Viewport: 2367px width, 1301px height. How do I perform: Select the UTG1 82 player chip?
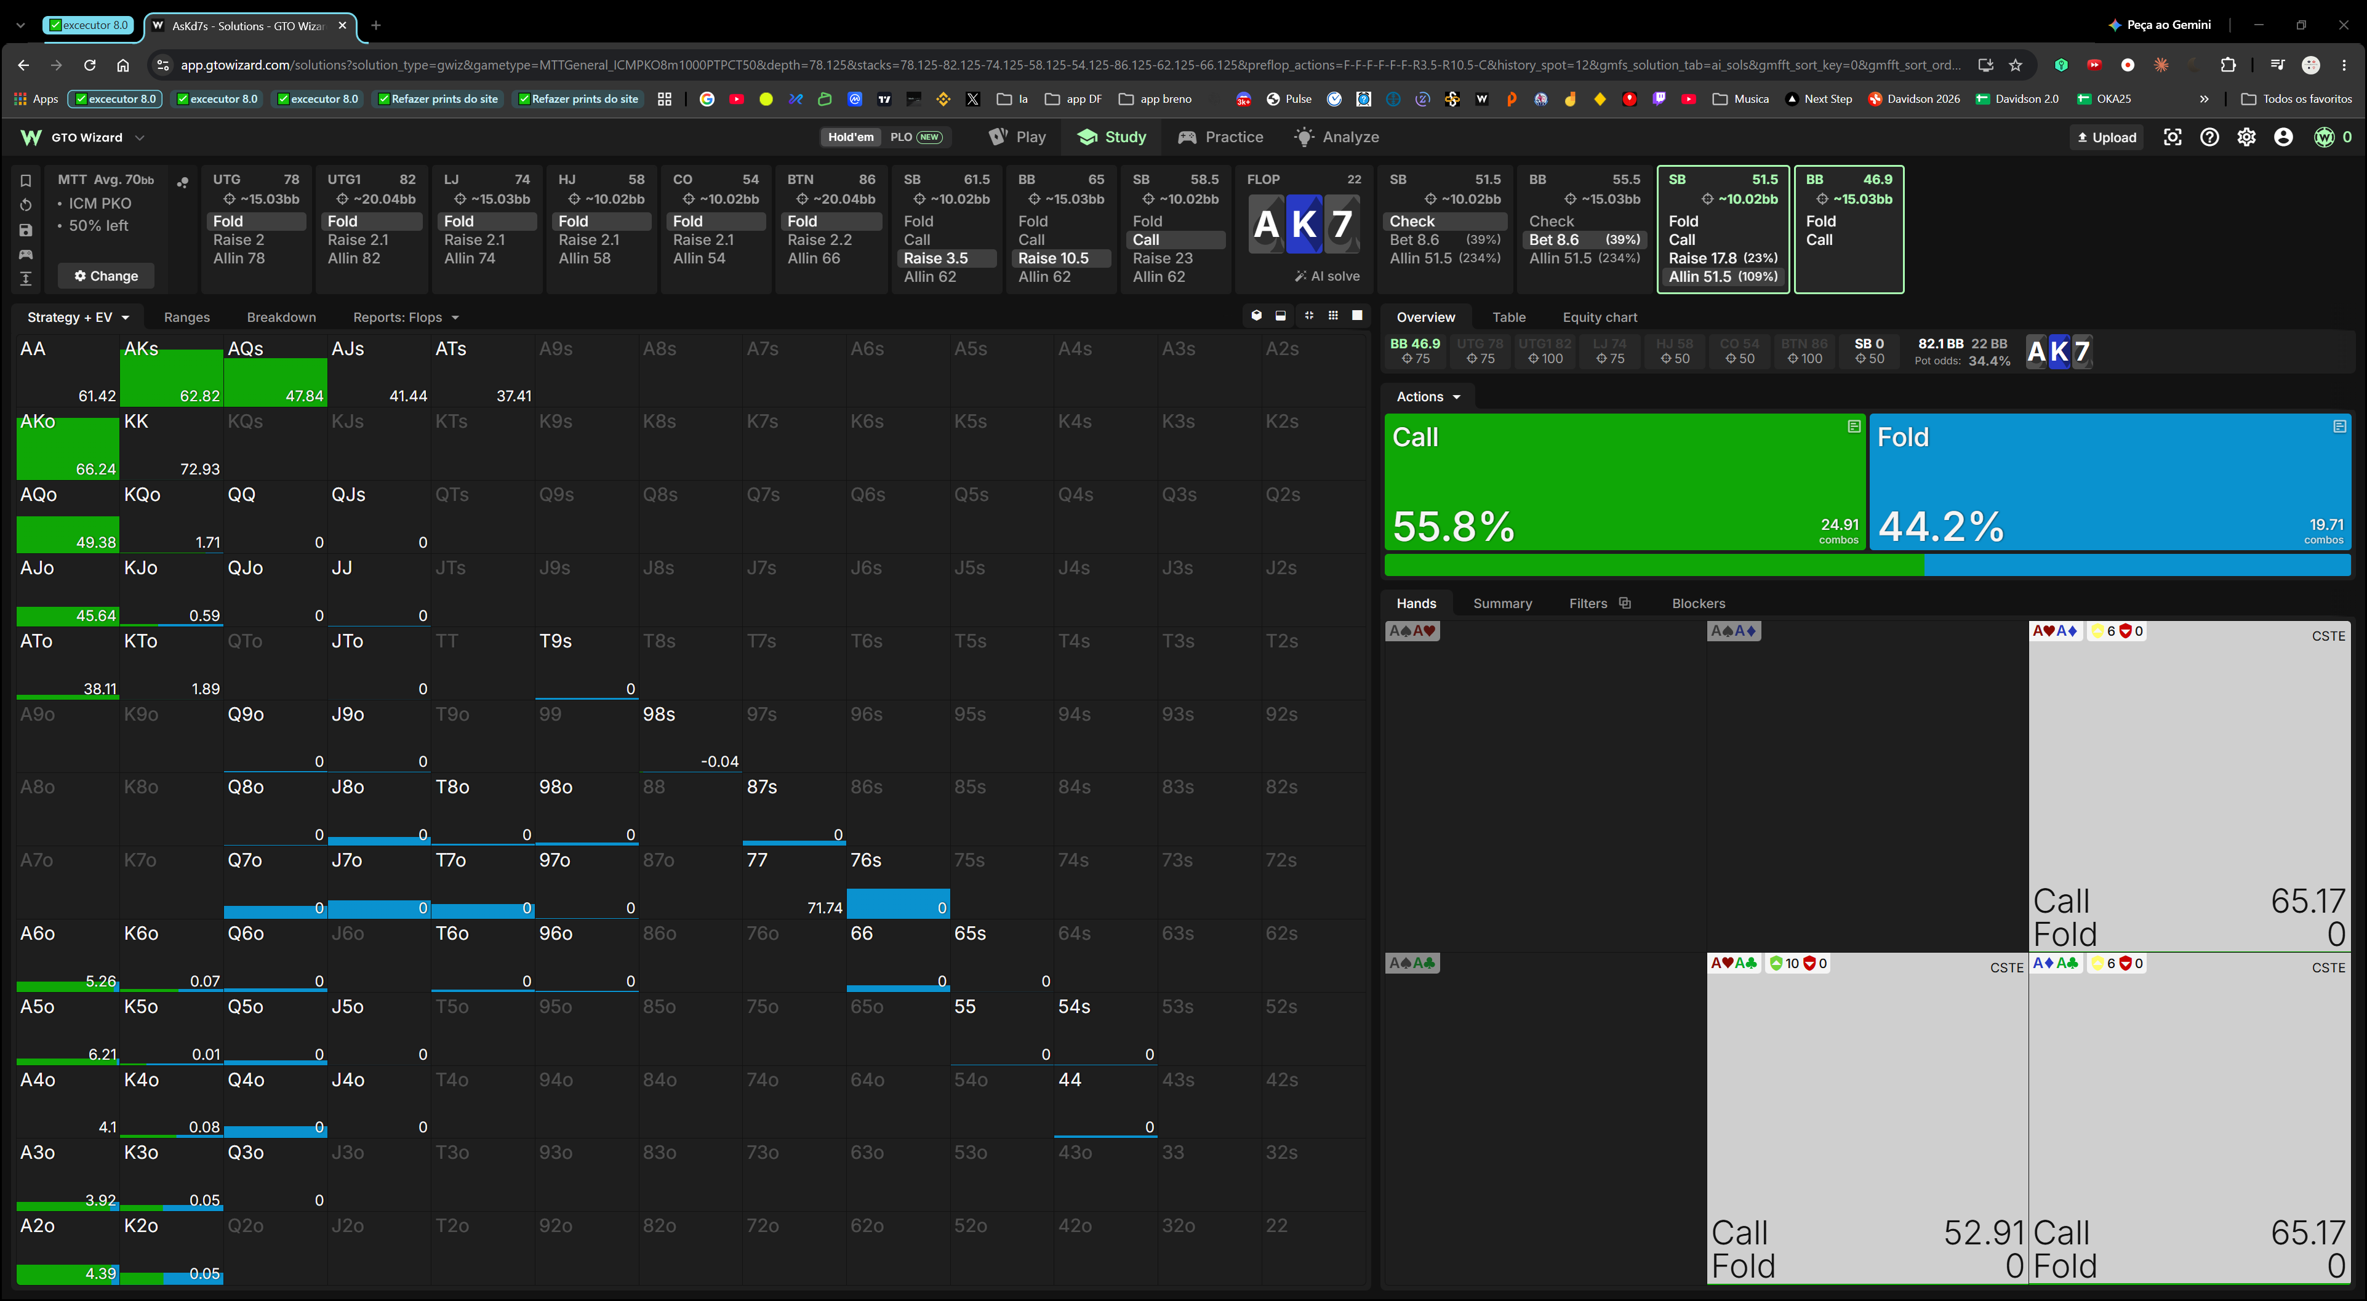(1545, 351)
